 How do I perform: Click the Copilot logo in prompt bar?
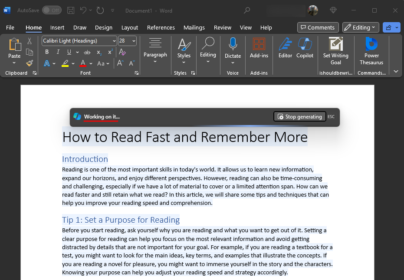[77, 116]
